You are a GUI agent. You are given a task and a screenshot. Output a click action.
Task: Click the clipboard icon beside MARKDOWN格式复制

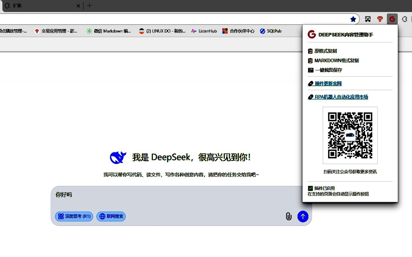pos(310,60)
